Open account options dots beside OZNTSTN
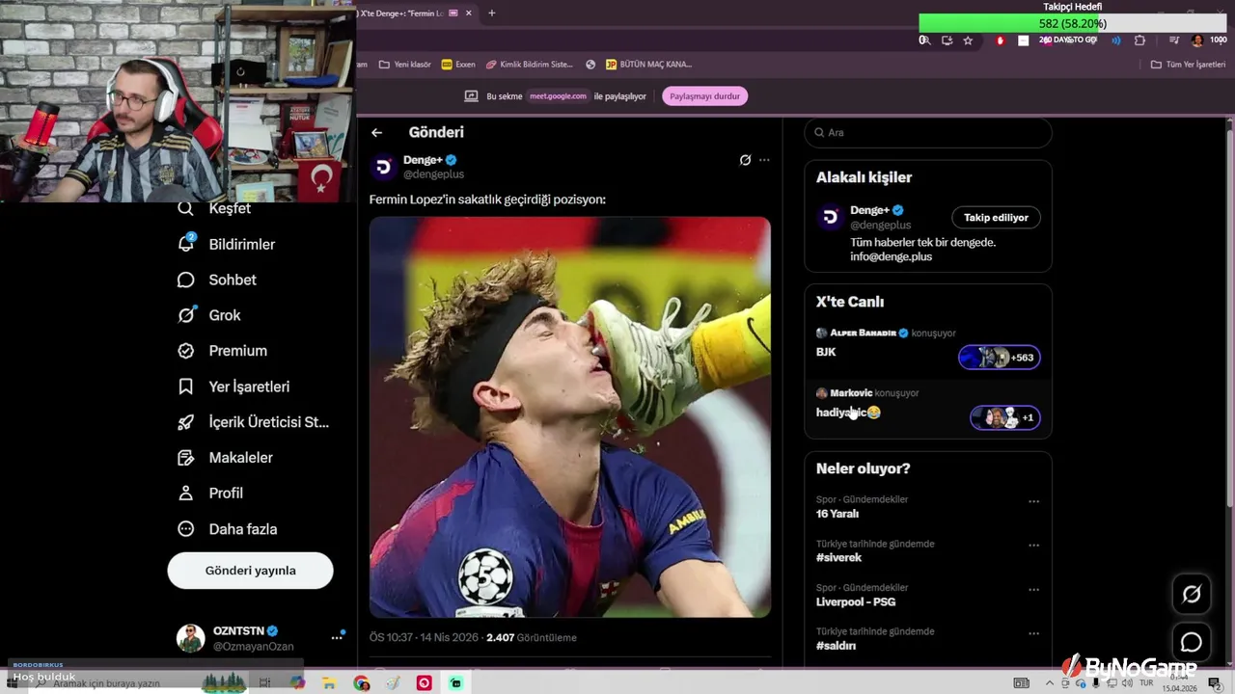1235x694 pixels. click(337, 637)
